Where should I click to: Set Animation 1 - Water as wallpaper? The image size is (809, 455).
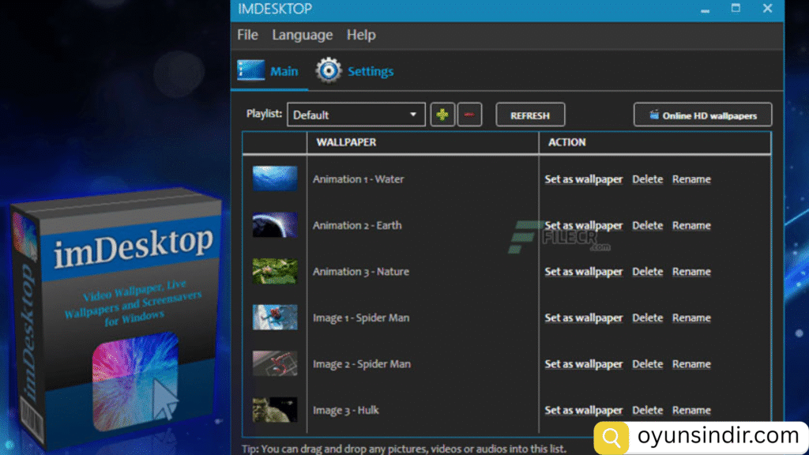[x=583, y=179]
